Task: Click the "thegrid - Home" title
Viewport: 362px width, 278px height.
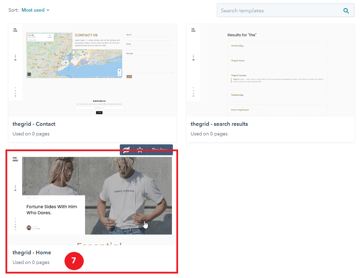Action: click(32, 253)
